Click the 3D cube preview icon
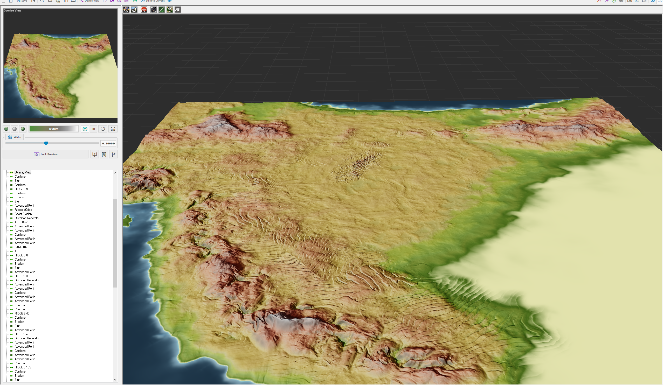The height and width of the screenshot is (385, 663). [x=85, y=129]
